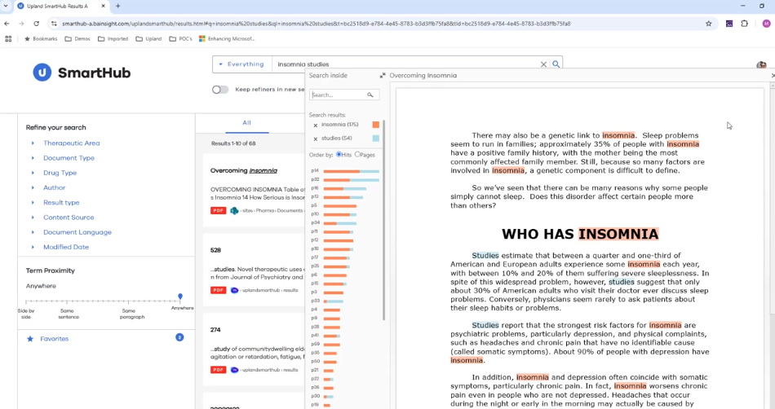Reload the page in the browser

coord(36,23)
